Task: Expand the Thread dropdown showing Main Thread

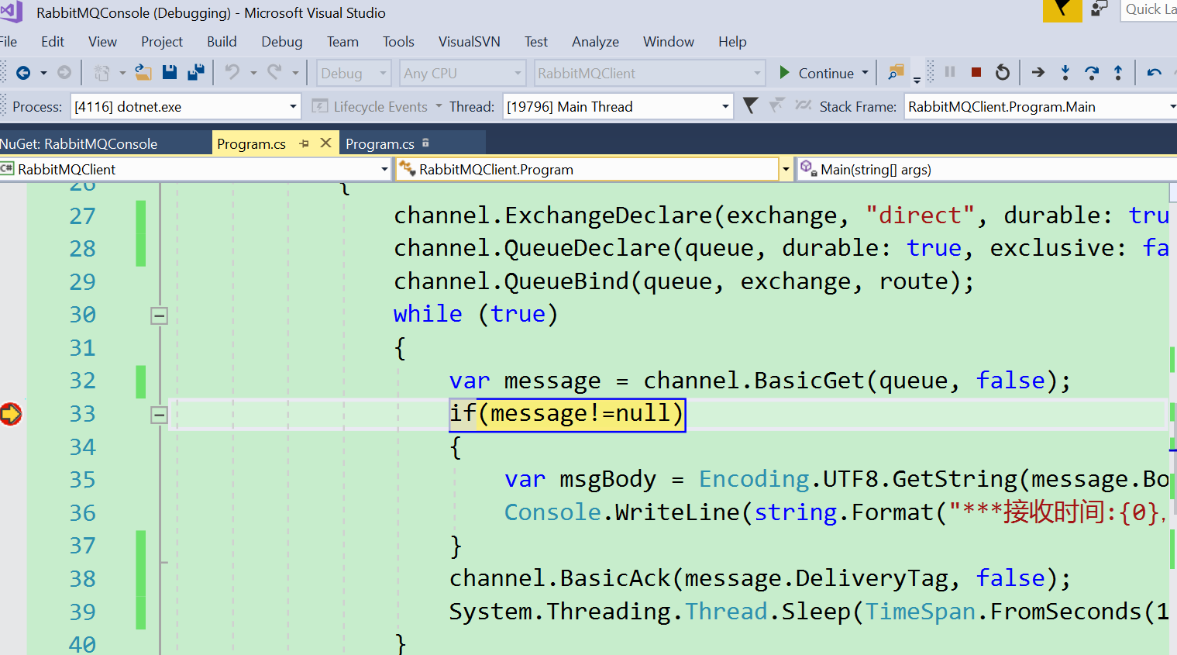Action: click(618, 107)
